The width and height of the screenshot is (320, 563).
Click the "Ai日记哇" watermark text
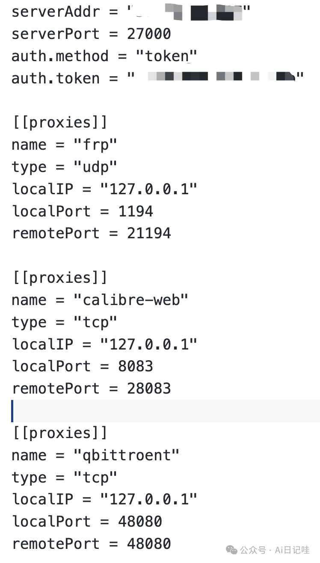point(292,550)
